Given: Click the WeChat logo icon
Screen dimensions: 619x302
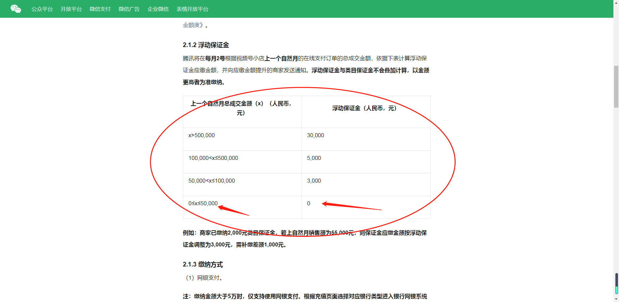Looking at the screenshot, I should click(16, 9).
